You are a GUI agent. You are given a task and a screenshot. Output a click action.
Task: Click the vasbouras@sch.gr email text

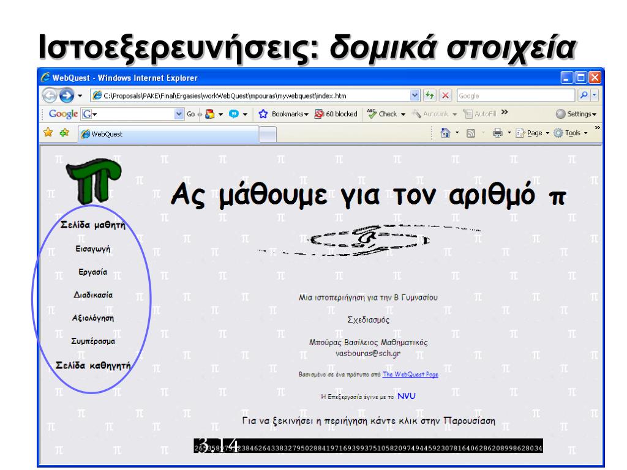(x=368, y=354)
